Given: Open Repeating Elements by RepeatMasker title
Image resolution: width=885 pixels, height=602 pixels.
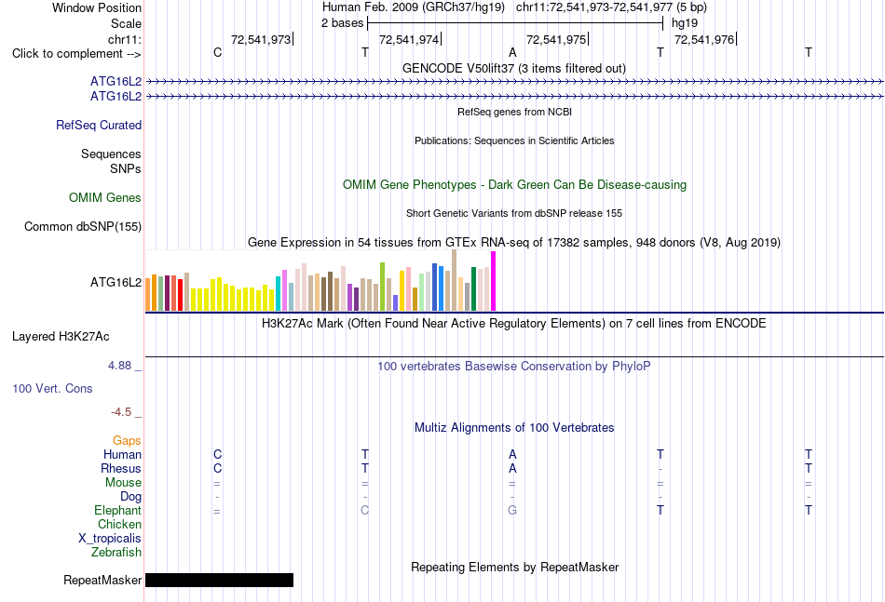Looking at the screenshot, I should point(514,567).
